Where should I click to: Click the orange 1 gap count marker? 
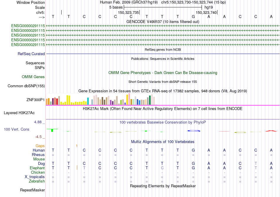coord(77,146)
